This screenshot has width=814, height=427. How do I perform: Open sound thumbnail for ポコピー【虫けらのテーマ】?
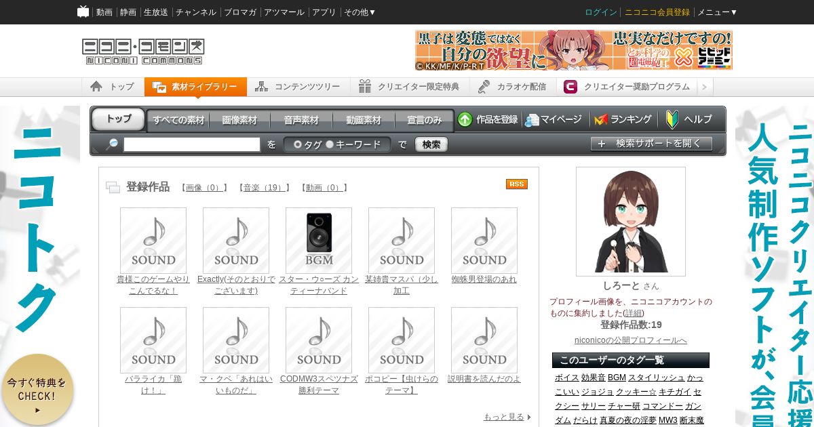click(402, 340)
